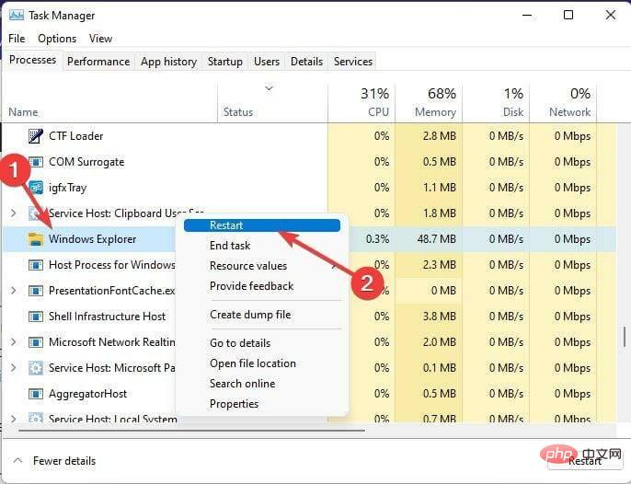Click the horizontal scrollbar under process list

point(184,431)
